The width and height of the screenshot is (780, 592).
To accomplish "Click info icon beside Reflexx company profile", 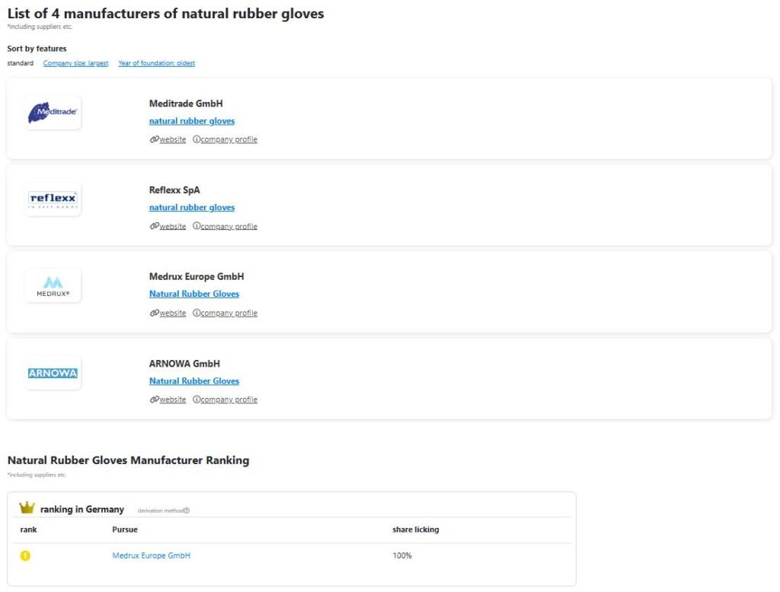I will pyautogui.click(x=197, y=226).
